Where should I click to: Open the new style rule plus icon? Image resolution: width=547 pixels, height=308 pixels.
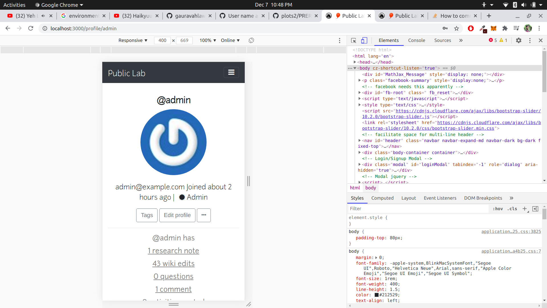pyautogui.click(x=524, y=209)
